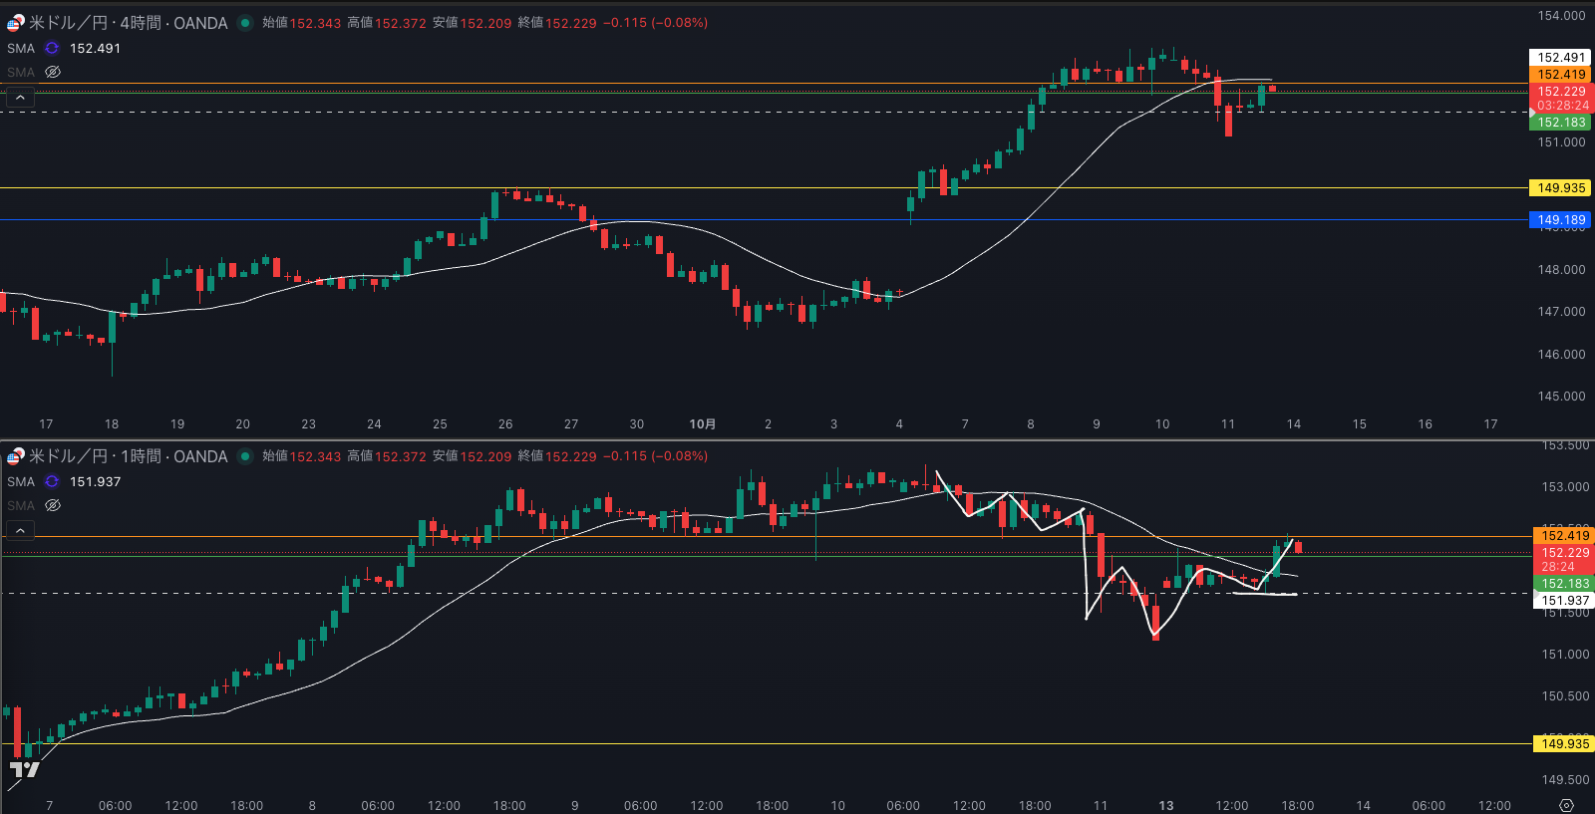The image size is (1595, 814).
Task: Click the USD/JPY flag icon on 1-hour chart
Action: tap(15, 456)
